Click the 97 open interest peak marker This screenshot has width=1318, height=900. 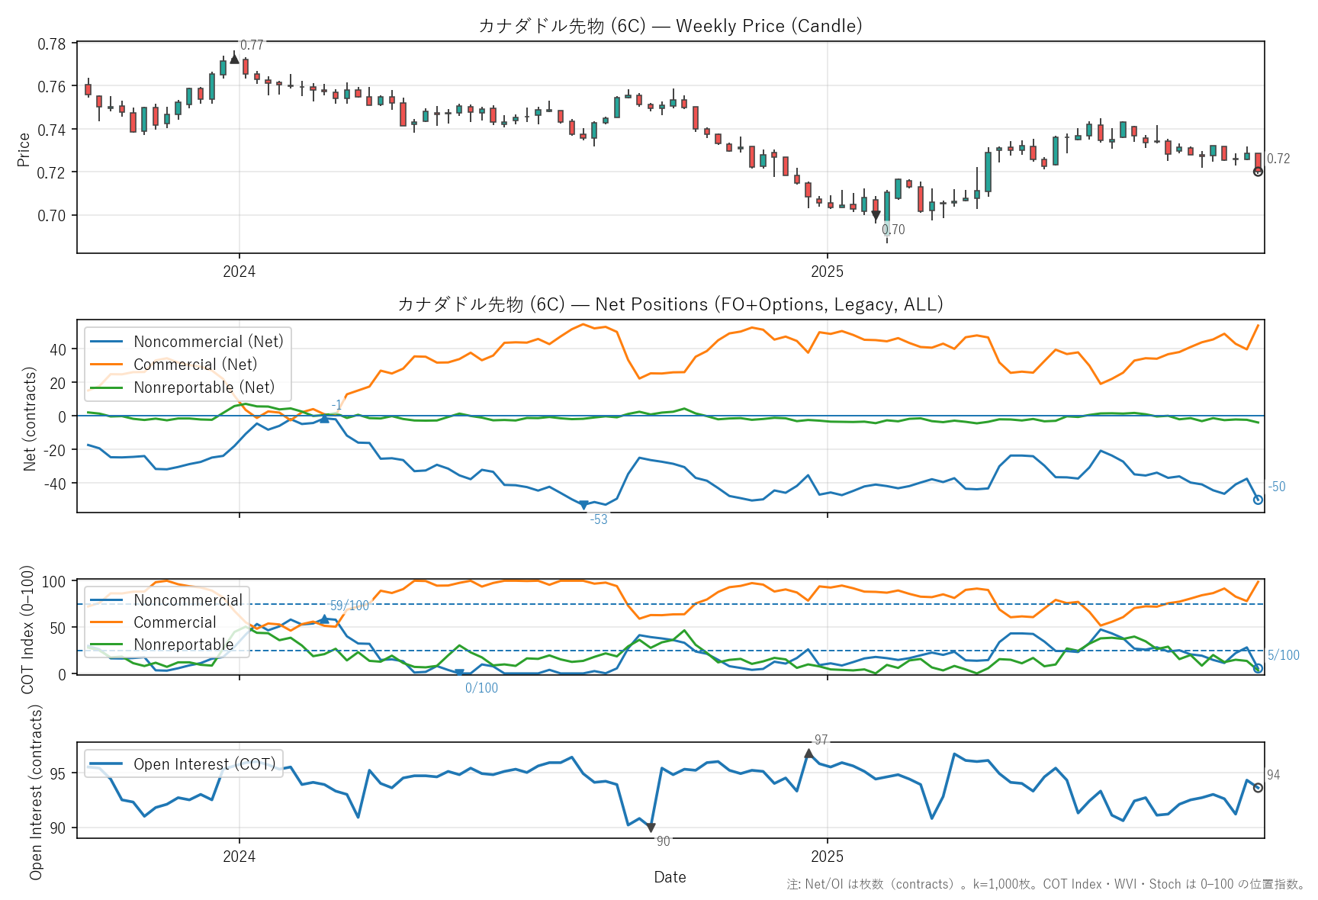click(808, 754)
